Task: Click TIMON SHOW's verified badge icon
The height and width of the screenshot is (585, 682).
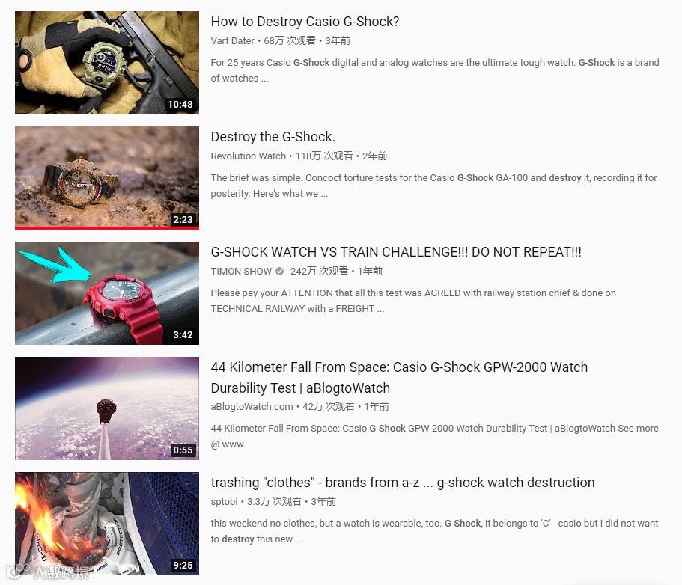Action: (280, 272)
